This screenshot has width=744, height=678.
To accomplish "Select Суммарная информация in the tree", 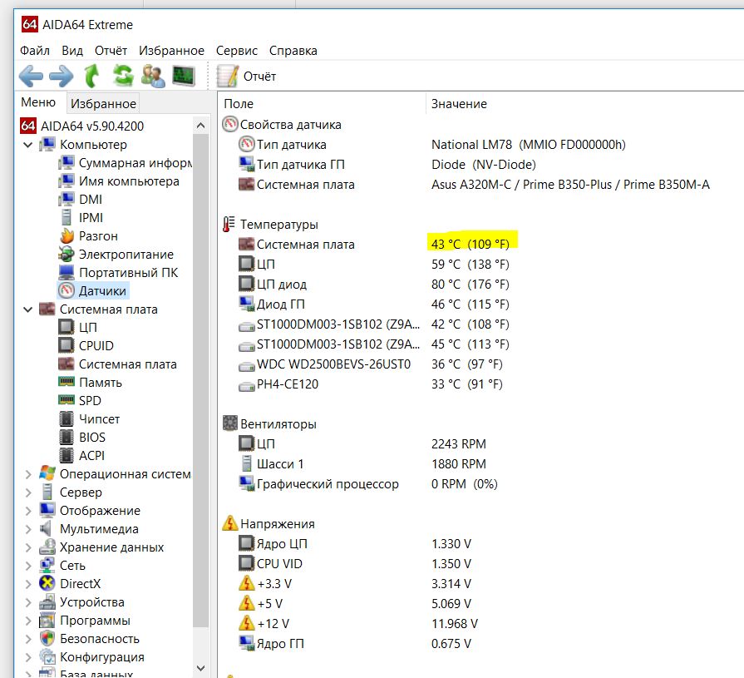I will point(126,163).
